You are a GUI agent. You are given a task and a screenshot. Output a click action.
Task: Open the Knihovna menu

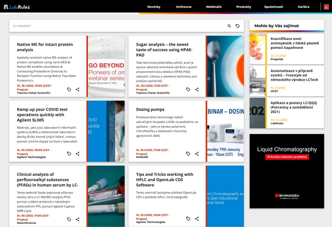click(x=183, y=7)
